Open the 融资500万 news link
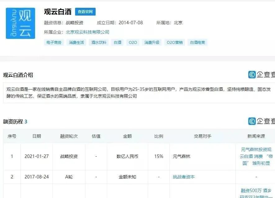The width and height of the screenshot is (275, 198). pyautogui.click(x=256, y=193)
